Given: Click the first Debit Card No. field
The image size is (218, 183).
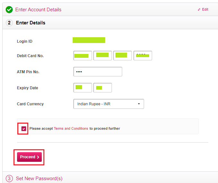Looking at the screenshot, I should click(x=83, y=56).
